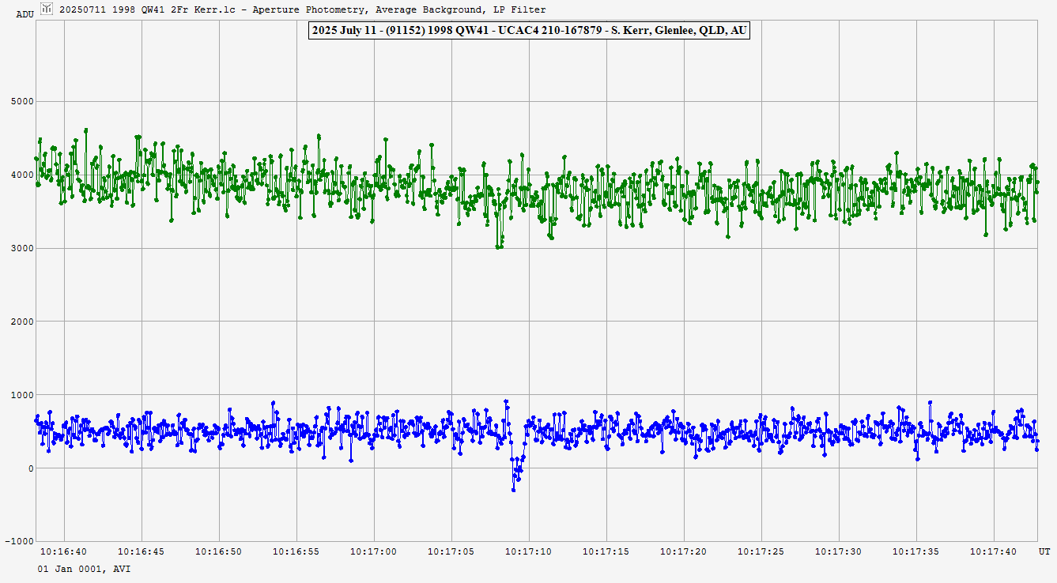
Task: Click the chart title box about 1998 QW41
Action: coord(528,31)
